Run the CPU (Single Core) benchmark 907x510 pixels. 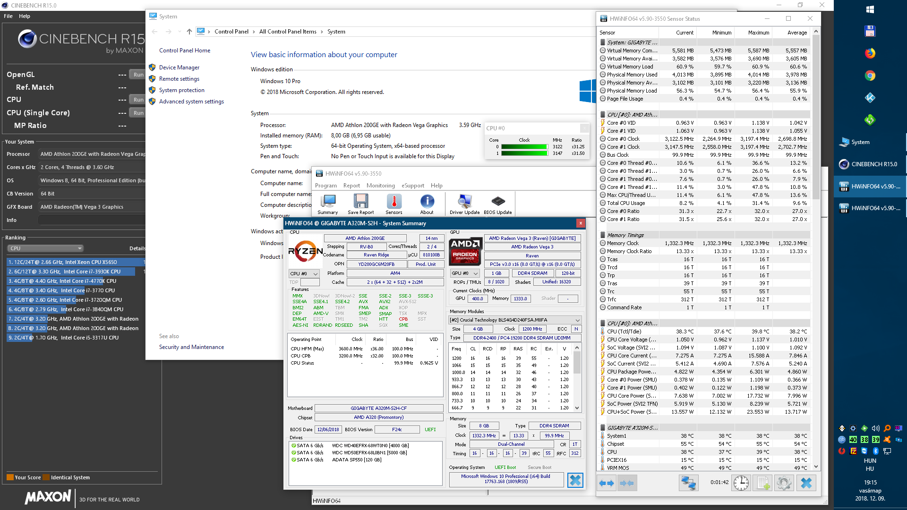pyautogui.click(x=138, y=113)
